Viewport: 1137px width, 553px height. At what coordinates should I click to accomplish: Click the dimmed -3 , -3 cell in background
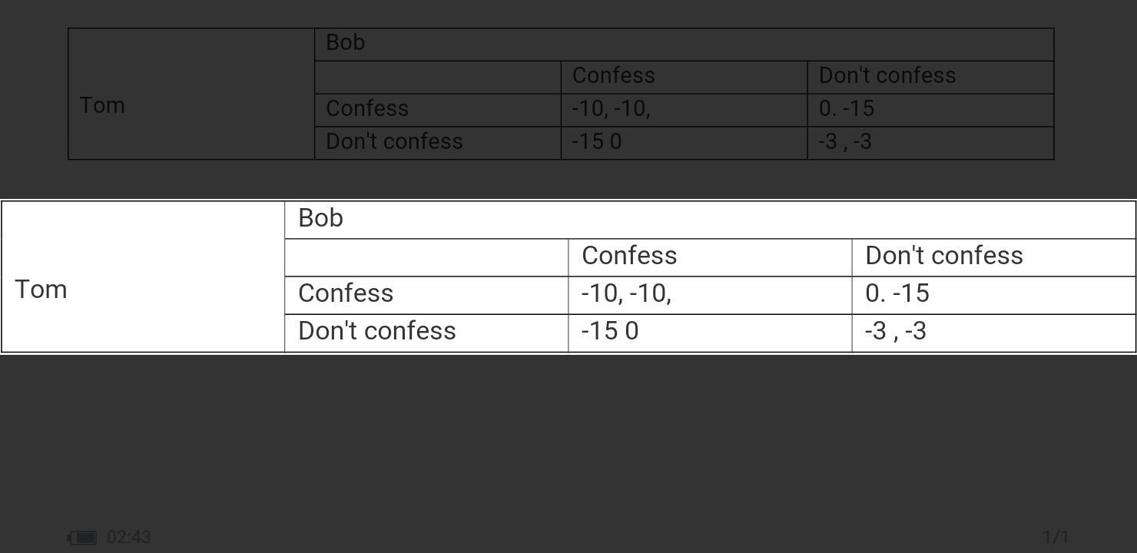(x=930, y=143)
